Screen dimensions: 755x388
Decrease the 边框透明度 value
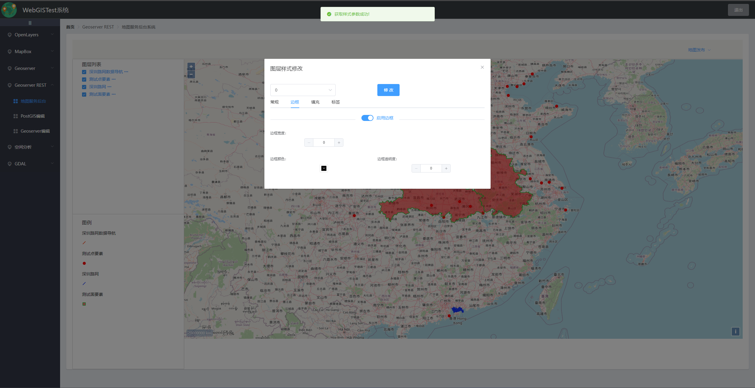tap(416, 168)
